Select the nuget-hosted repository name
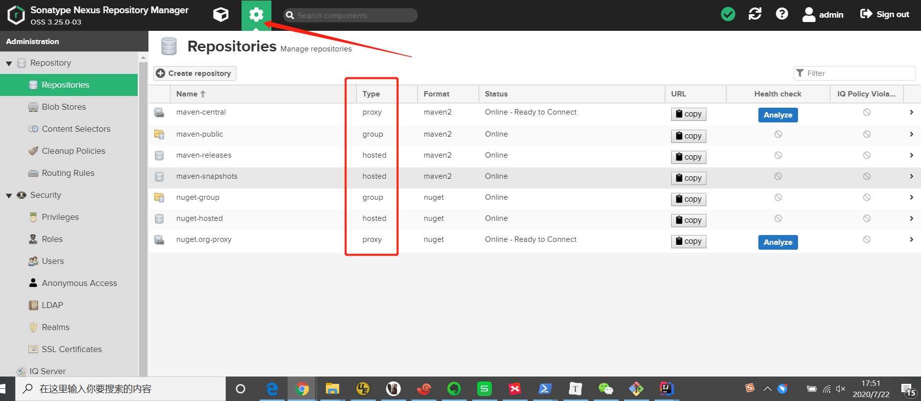This screenshot has width=921, height=401. 199,218
